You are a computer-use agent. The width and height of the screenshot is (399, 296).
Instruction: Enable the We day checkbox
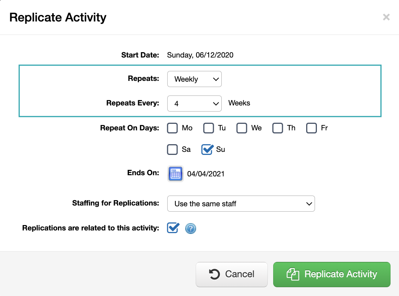point(242,128)
